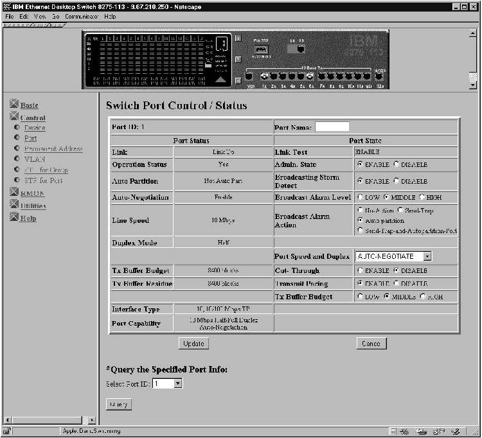Click the RMON section icon

coord(14,192)
